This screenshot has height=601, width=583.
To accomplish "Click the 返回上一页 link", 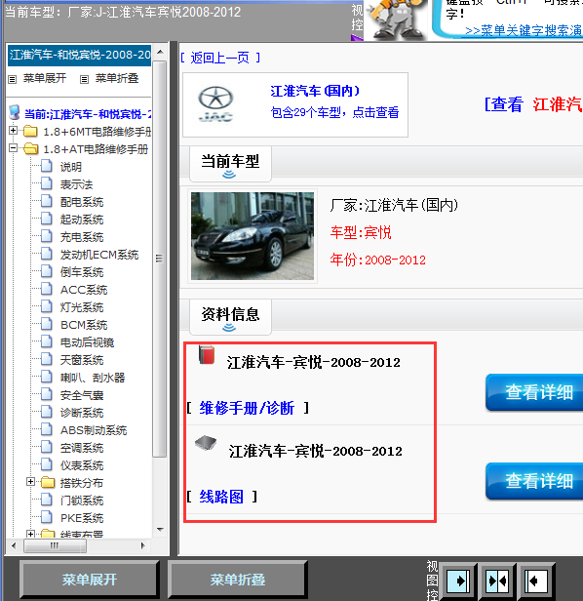I will (x=220, y=58).
